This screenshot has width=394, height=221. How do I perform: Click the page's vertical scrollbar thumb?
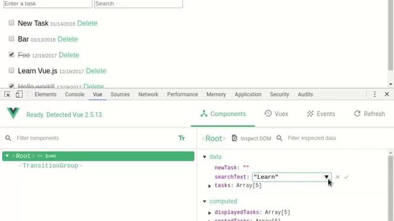[390, 35]
